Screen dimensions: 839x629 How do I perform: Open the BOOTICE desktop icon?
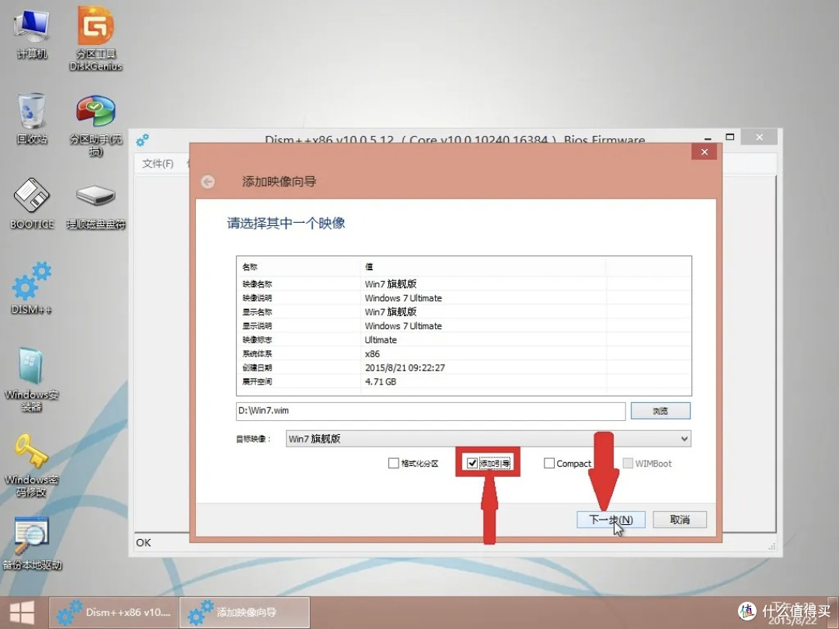click(32, 203)
